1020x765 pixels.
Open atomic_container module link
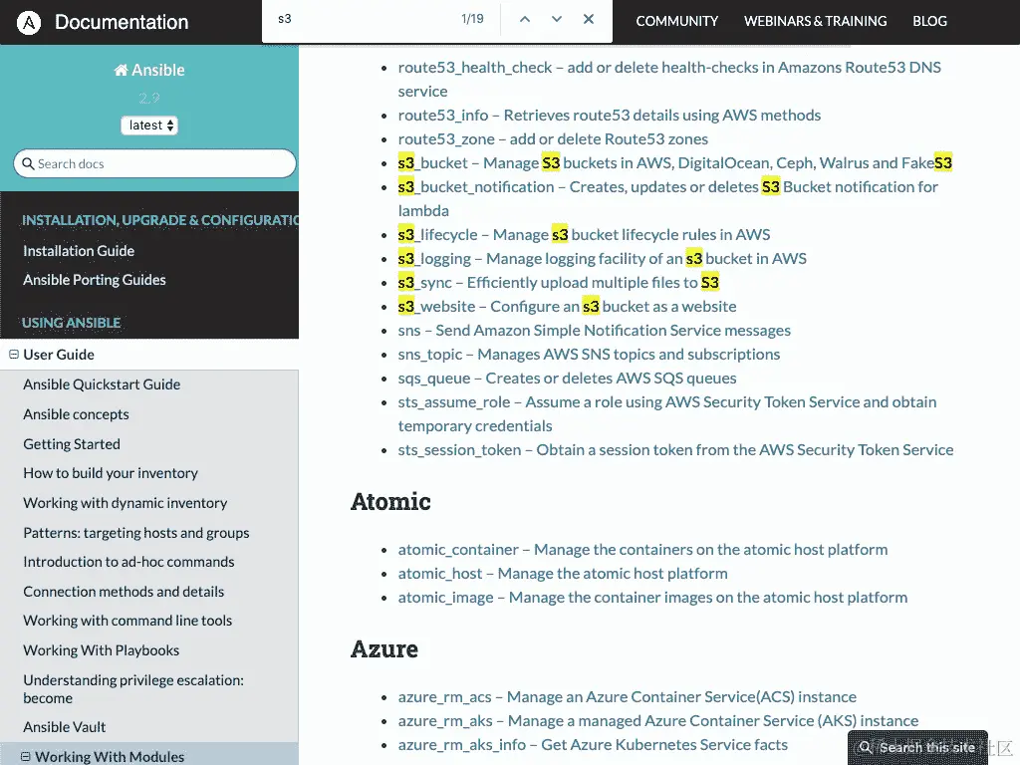coord(642,549)
